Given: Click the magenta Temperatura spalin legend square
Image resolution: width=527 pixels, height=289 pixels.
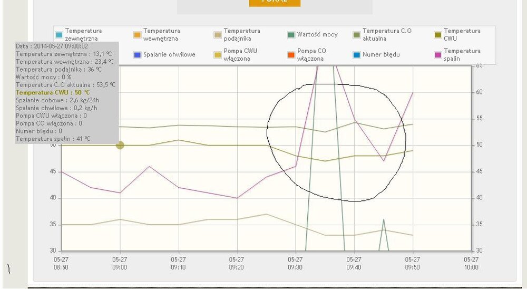Looking at the screenshot, I should [x=437, y=55].
